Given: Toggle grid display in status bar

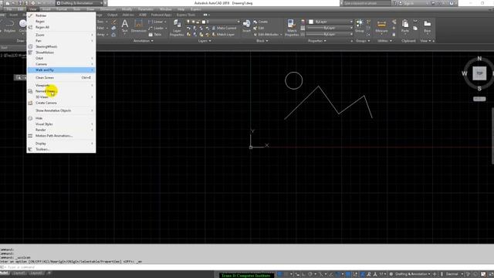Looking at the screenshot, I should [279, 274].
